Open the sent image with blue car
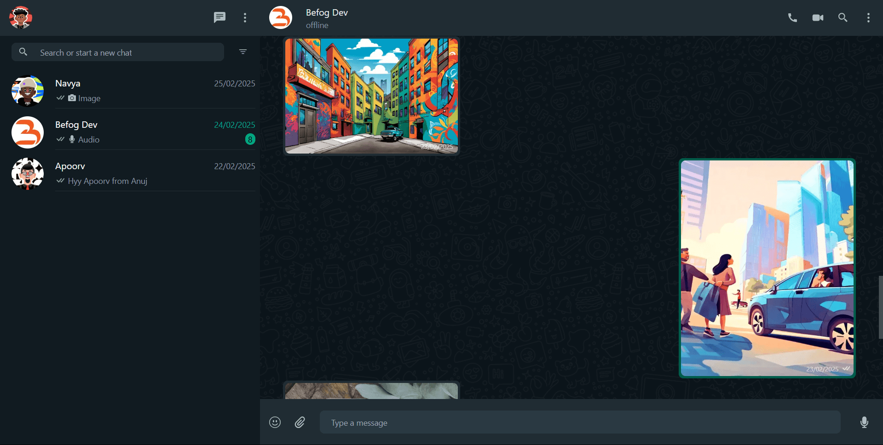This screenshot has height=445, width=883. click(767, 268)
